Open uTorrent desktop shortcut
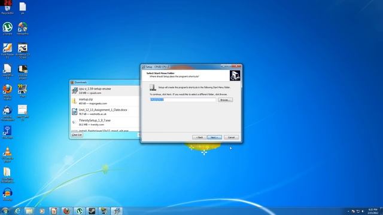 tap(7, 29)
